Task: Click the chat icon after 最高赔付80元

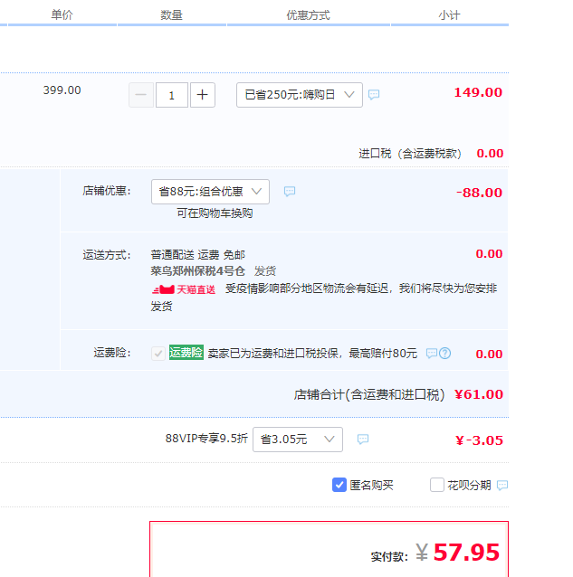Action: pos(432,354)
